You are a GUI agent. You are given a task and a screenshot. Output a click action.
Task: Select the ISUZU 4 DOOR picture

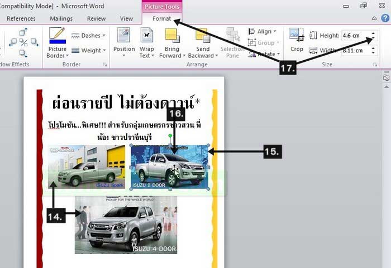(126, 225)
